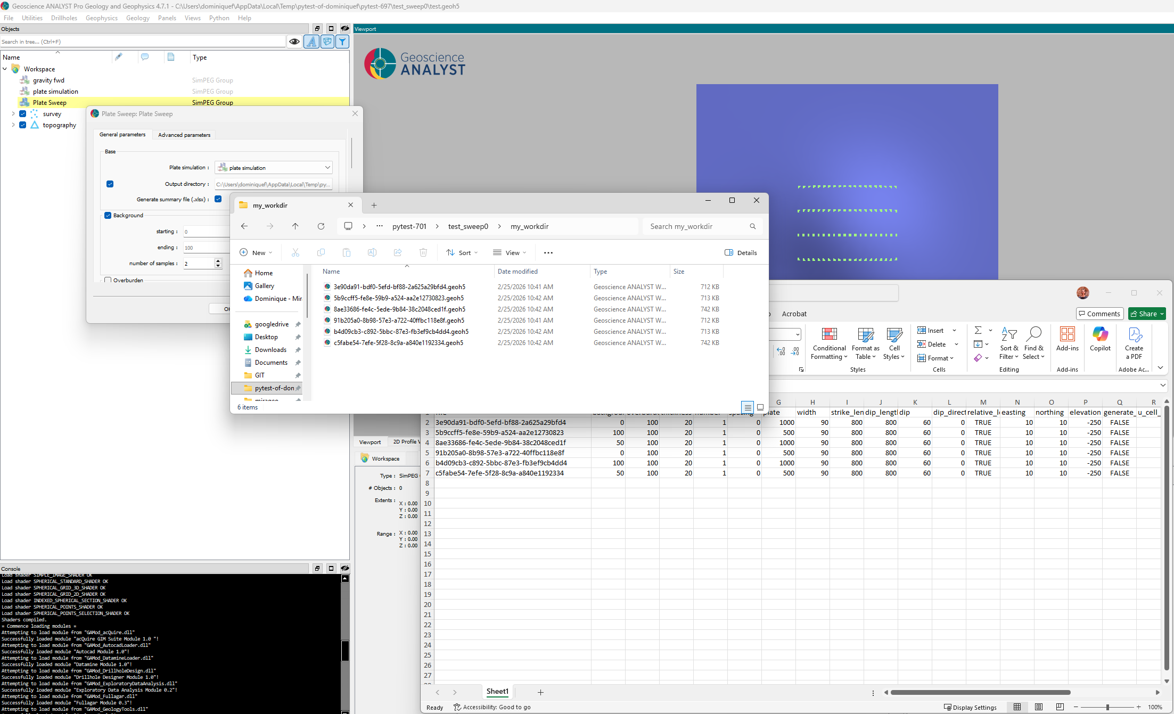Open the Geophysics menu

point(101,18)
